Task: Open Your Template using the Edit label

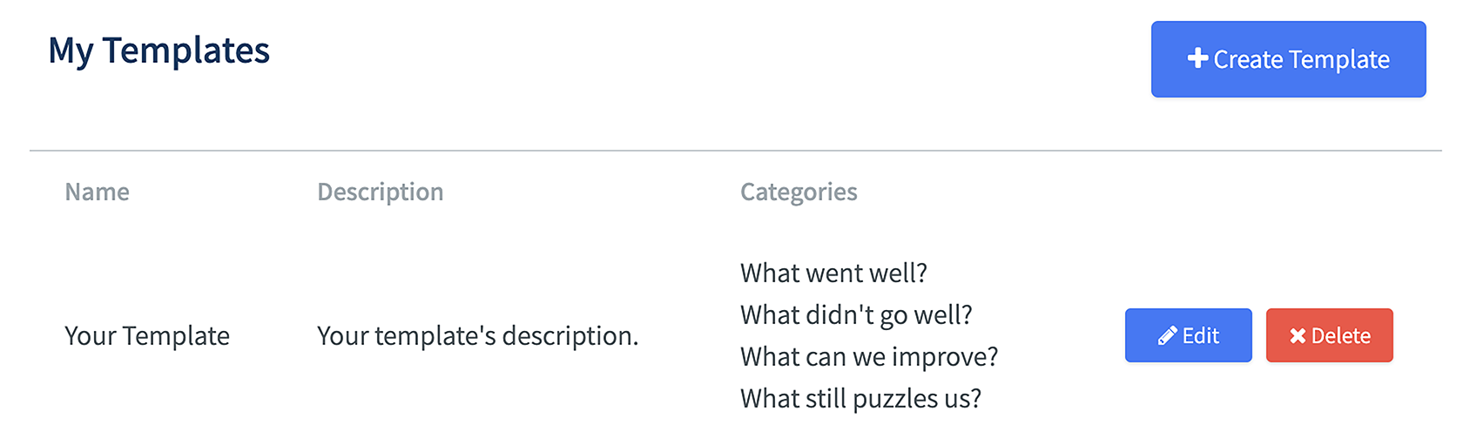Action: pos(1201,336)
